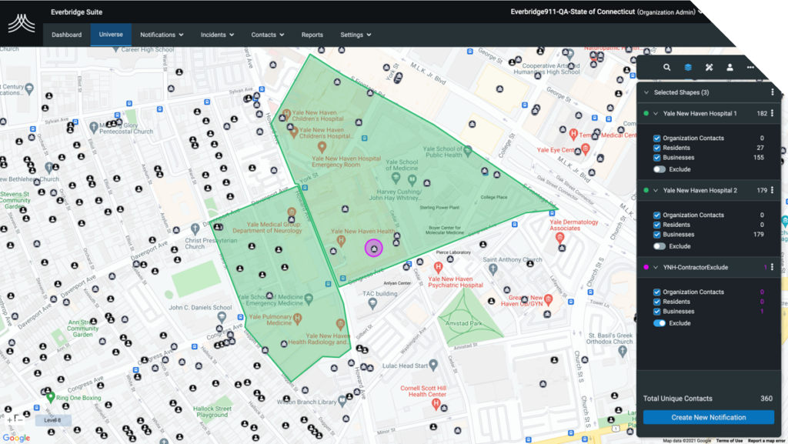Click the Greater New Haven OB/GYN pin
Screen dimensions: 788x444
click(x=548, y=300)
